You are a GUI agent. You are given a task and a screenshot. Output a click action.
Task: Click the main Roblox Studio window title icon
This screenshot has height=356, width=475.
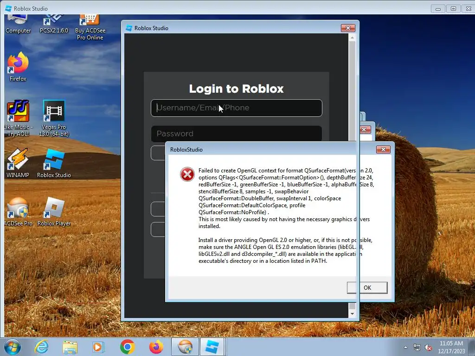click(8, 8)
